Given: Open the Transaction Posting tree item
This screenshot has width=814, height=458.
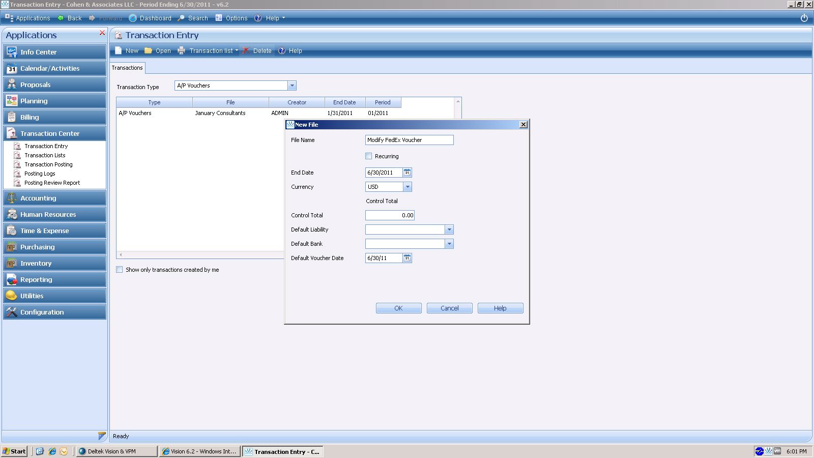Looking at the screenshot, I should pyautogui.click(x=48, y=164).
